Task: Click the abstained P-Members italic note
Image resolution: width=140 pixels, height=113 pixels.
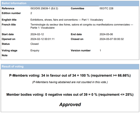Action: (70, 82)
